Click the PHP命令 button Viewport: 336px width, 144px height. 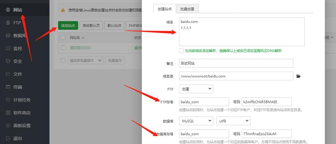tap(134, 26)
